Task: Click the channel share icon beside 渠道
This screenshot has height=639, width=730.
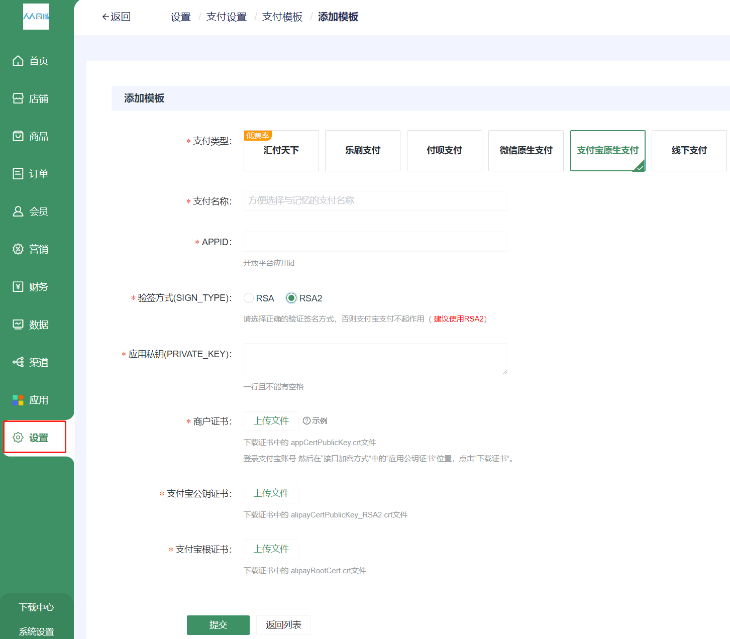Action: [18, 362]
